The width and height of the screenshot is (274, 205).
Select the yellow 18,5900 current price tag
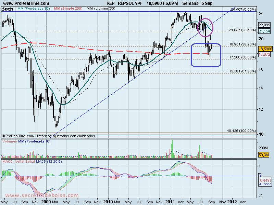pyautogui.click(x=265, y=49)
